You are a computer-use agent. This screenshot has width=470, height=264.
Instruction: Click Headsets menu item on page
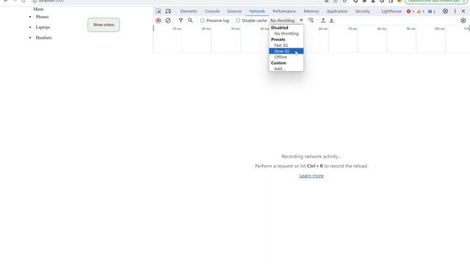point(44,37)
